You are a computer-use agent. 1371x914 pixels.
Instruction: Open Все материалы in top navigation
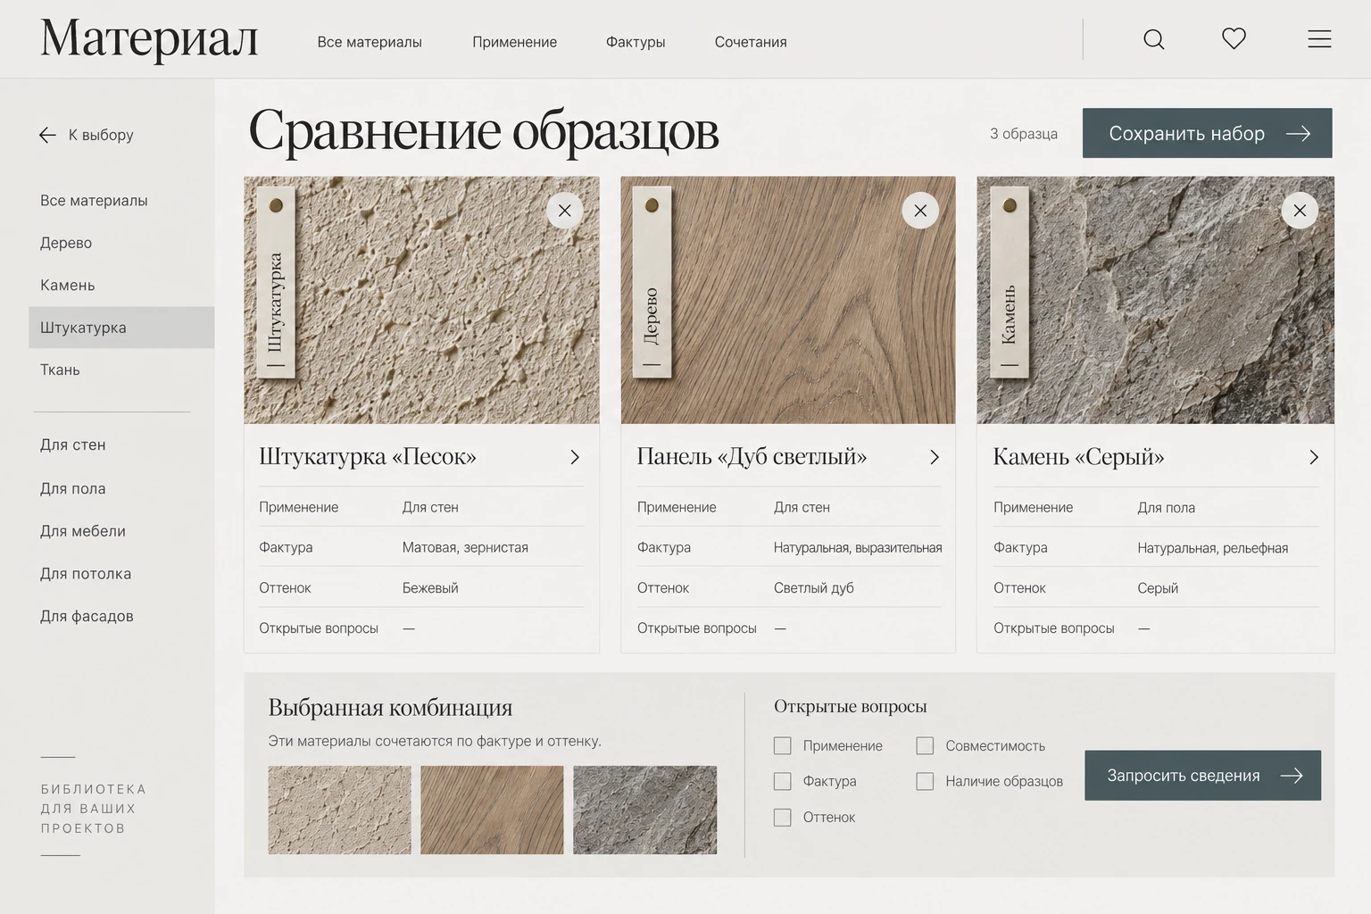[370, 42]
